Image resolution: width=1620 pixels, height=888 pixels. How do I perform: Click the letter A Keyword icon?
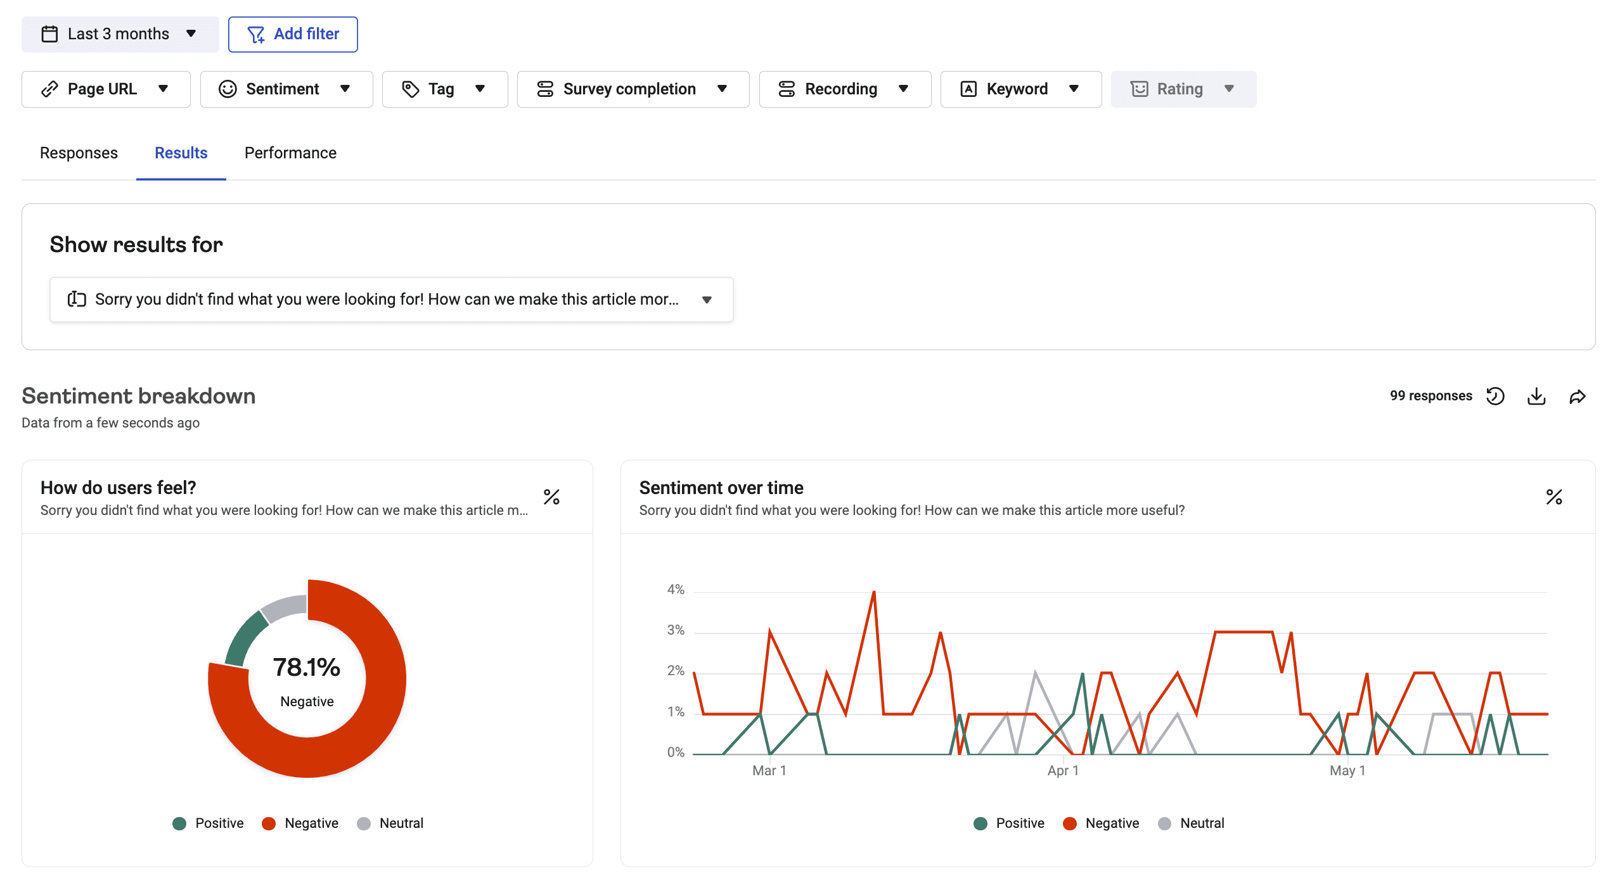968,89
